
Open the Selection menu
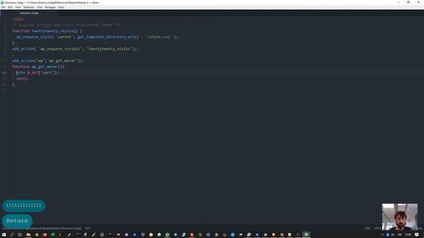[28, 7]
